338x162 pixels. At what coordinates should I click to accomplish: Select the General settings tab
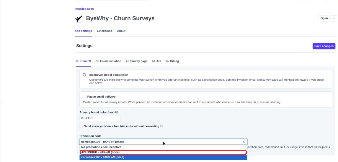click(x=84, y=61)
